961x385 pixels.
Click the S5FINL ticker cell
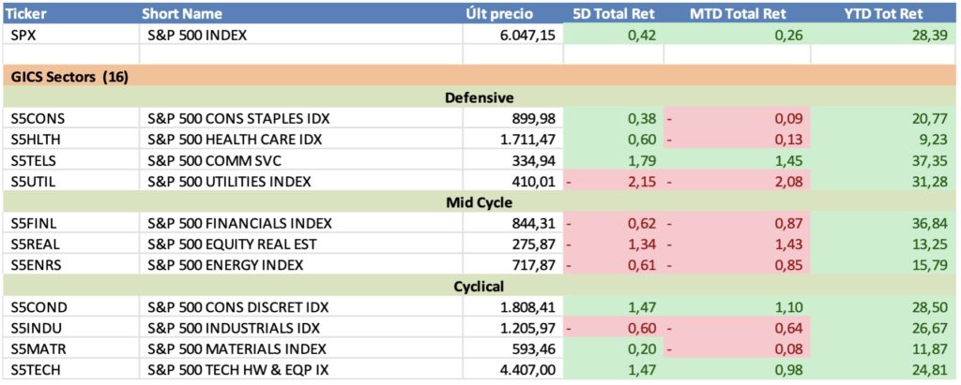36,223
